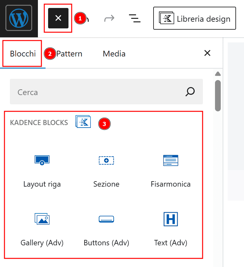This screenshot has width=244, height=267.
Task: Insert the Layout riga block
Action: [42, 171]
